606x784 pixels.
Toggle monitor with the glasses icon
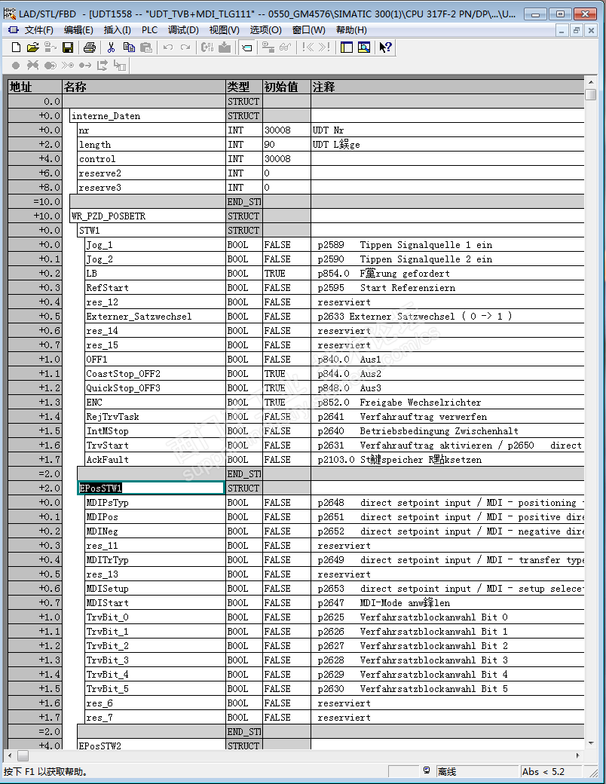[x=286, y=47]
